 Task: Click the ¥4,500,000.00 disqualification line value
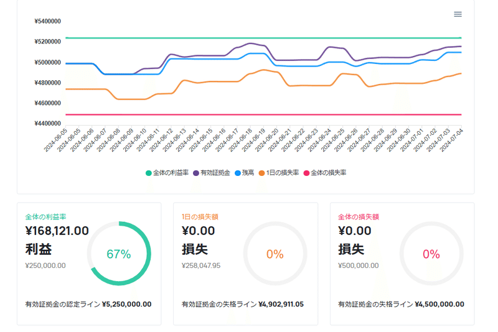(x=439, y=305)
